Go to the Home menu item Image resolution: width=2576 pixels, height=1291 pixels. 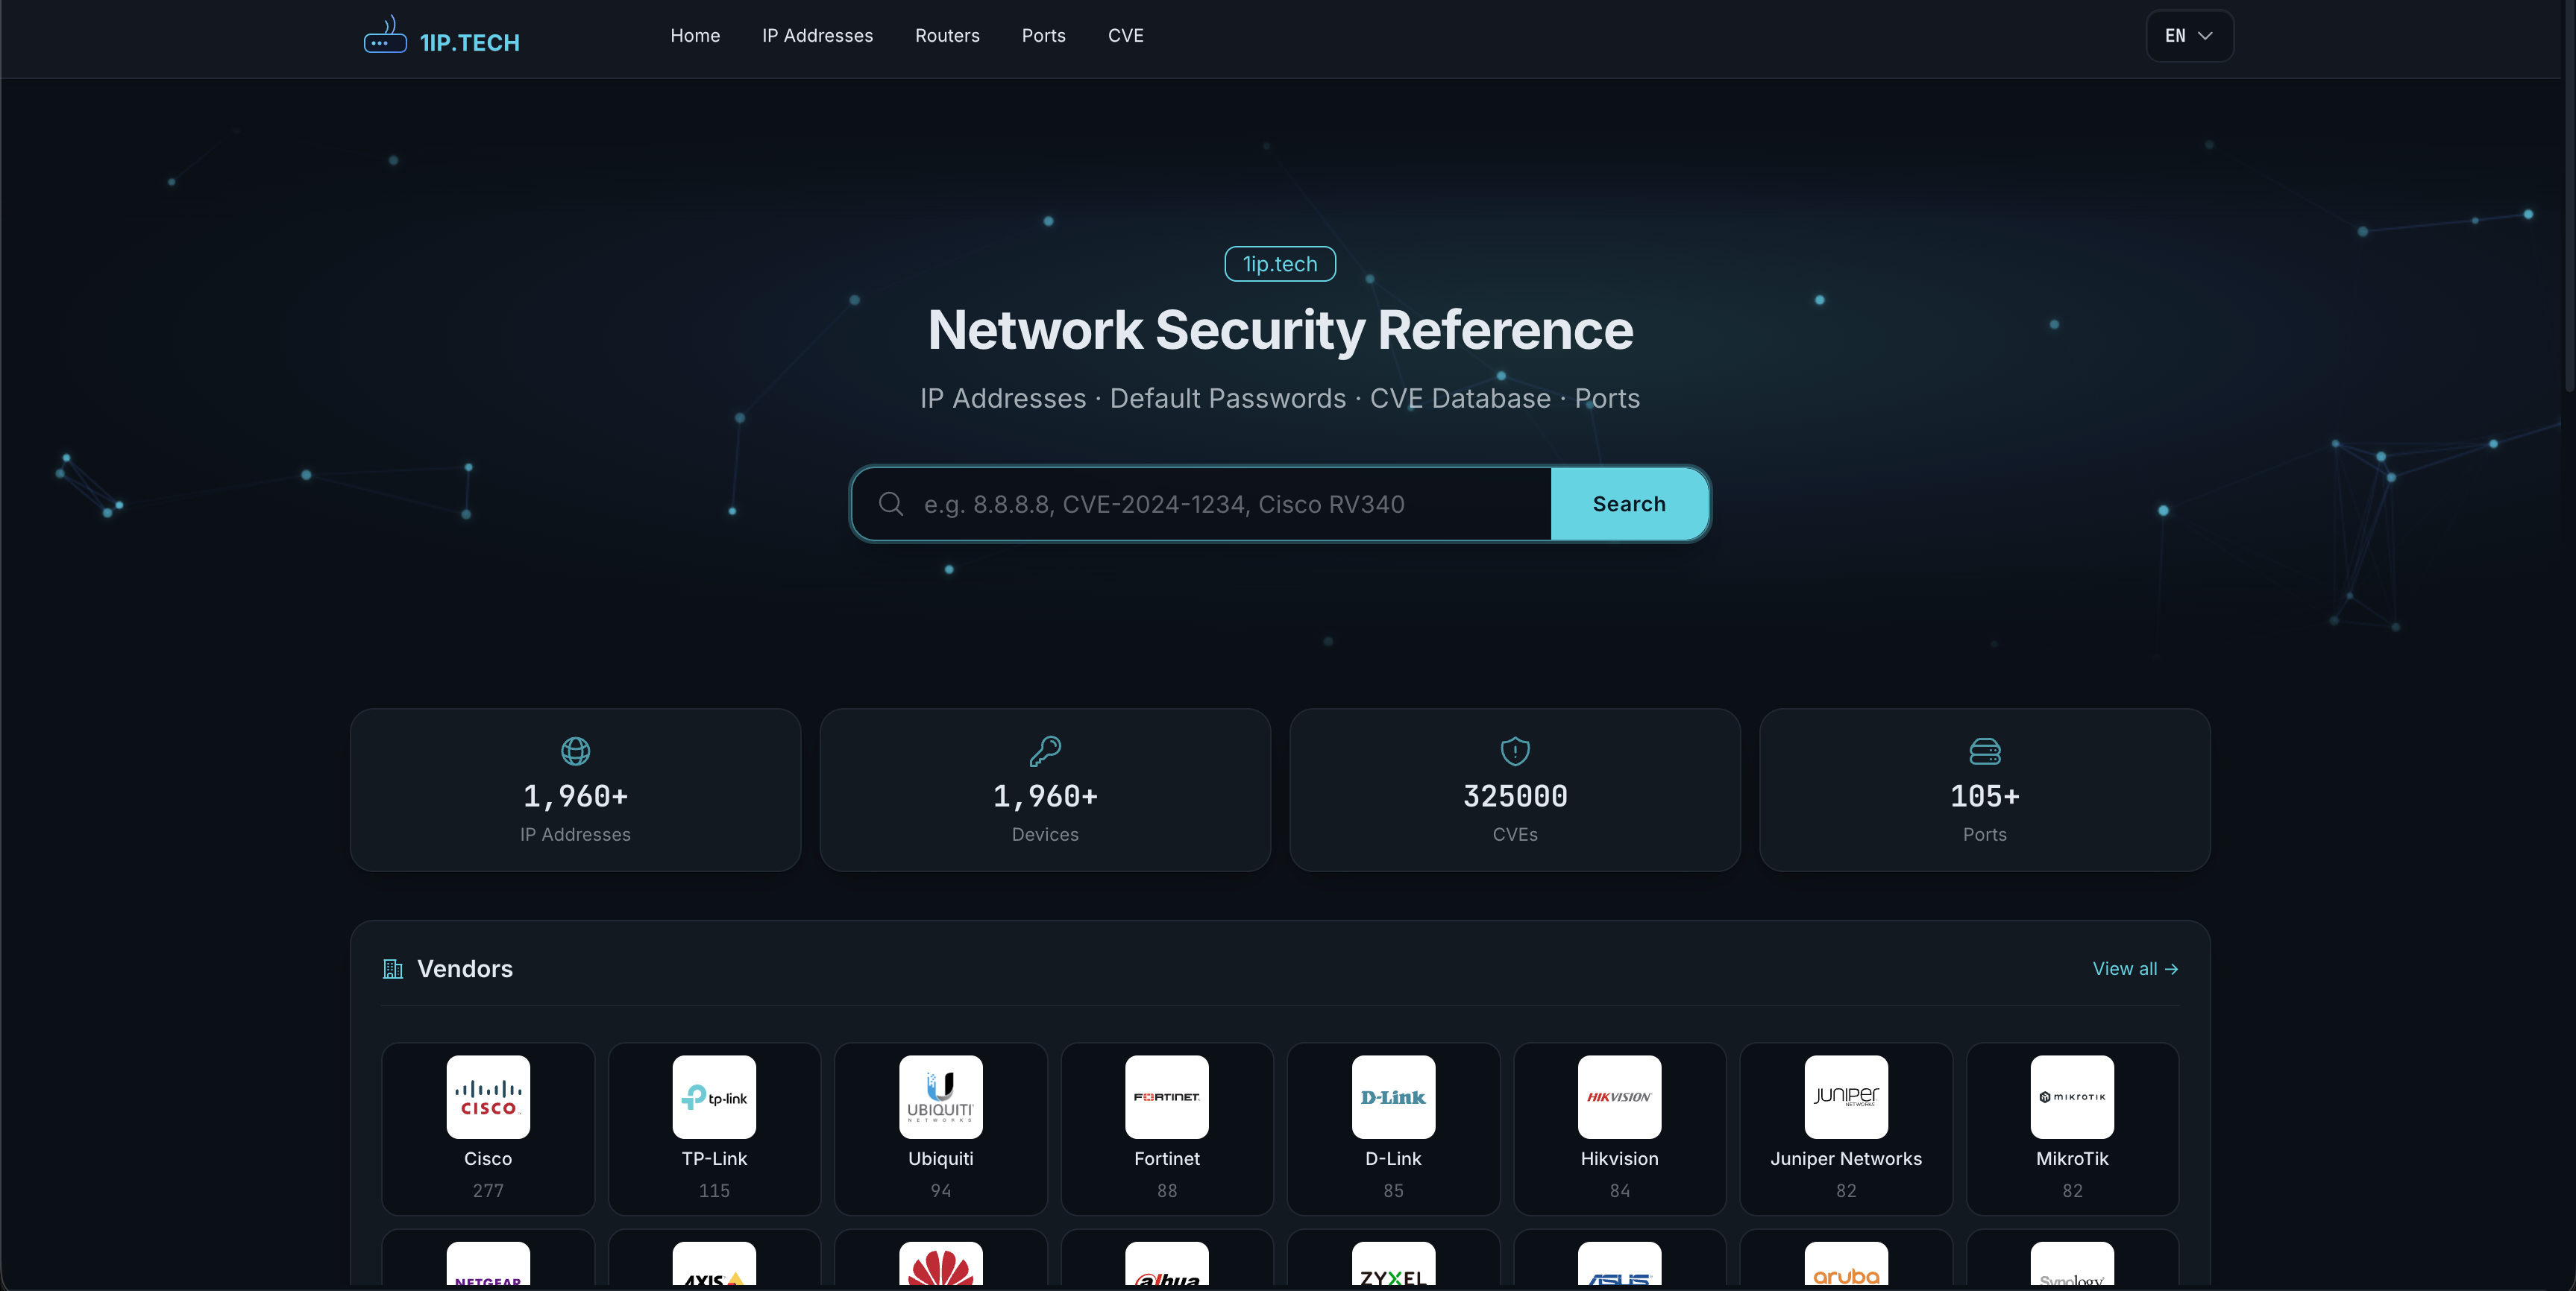pyautogui.click(x=695, y=36)
